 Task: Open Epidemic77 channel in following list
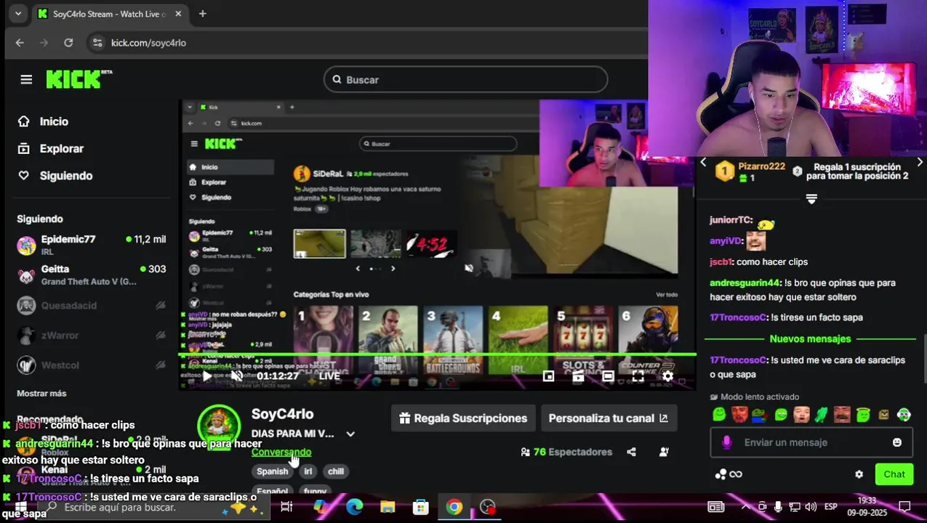click(92, 245)
